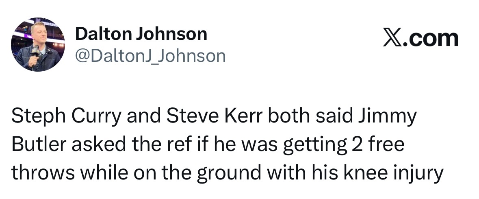Click the word "free" in the tweet
Screen dimensions: 479x199
pyautogui.click(x=385, y=145)
